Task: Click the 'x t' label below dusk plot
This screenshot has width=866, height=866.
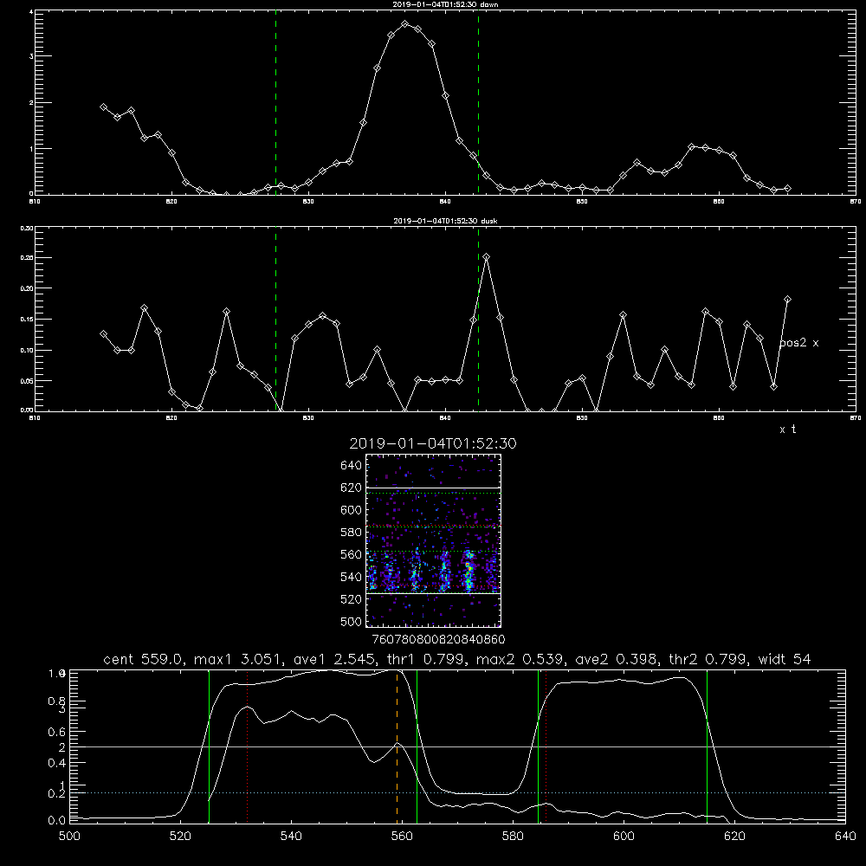Action: pos(787,430)
